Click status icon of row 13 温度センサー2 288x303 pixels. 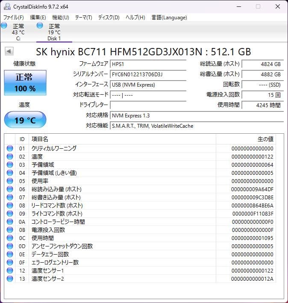[10, 279]
